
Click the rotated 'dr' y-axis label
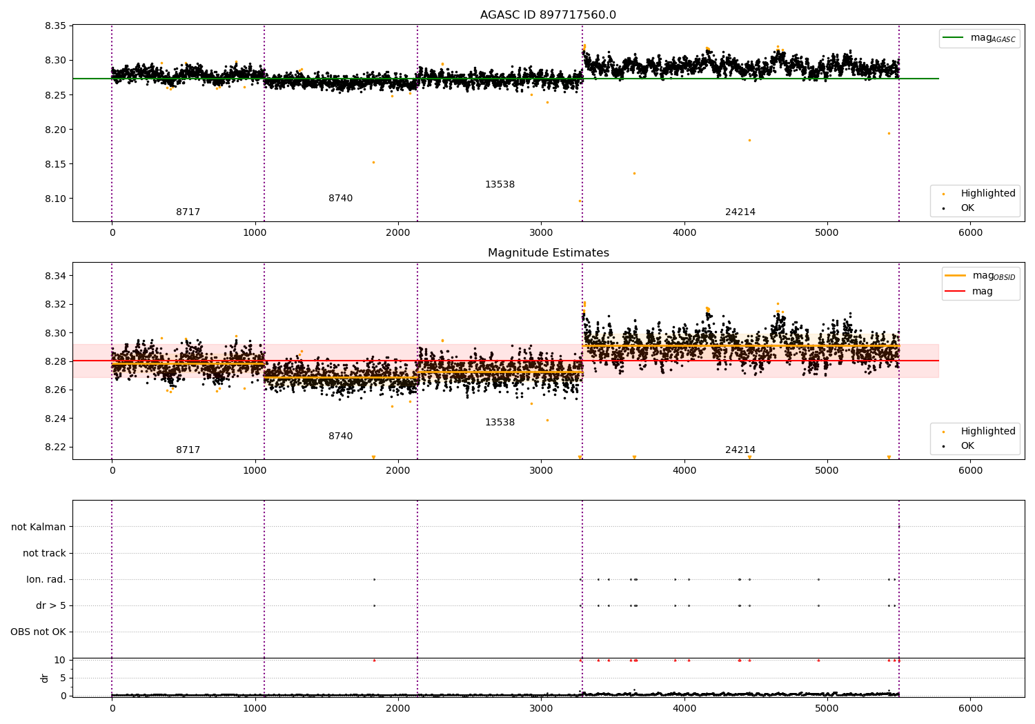coord(45,678)
